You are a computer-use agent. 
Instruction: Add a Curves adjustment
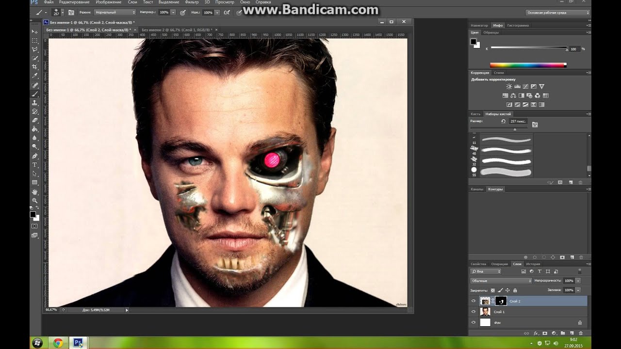(525, 86)
